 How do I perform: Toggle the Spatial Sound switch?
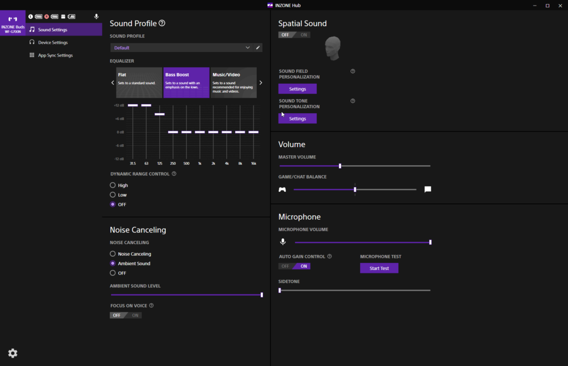294,35
